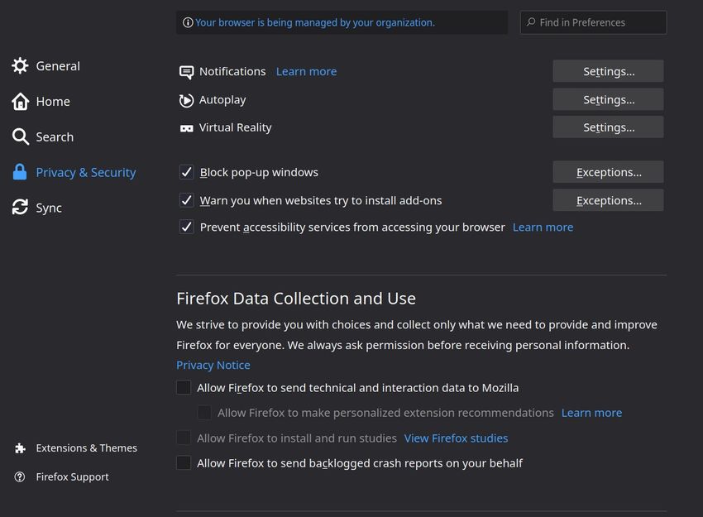Enable sending technical and interaction data
The width and height of the screenshot is (703, 517).
tap(184, 387)
